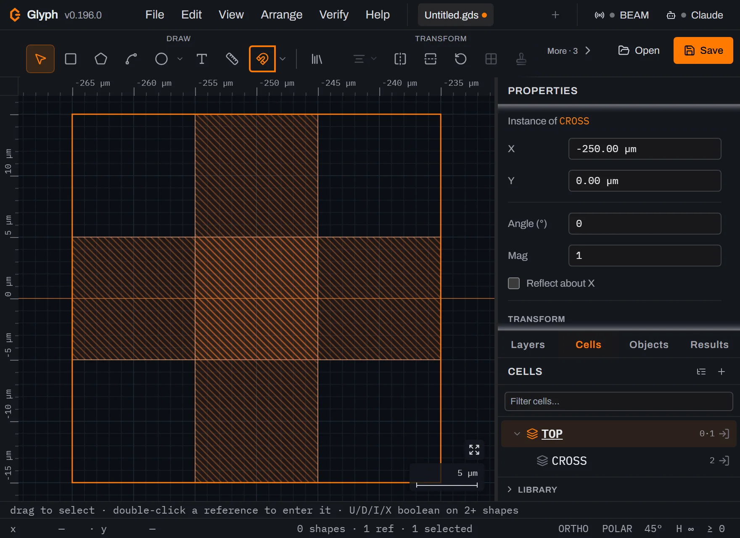Click the fit-to-view expand icon on canvas
The width and height of the screenshot is (740, 538).
(474, 450)
